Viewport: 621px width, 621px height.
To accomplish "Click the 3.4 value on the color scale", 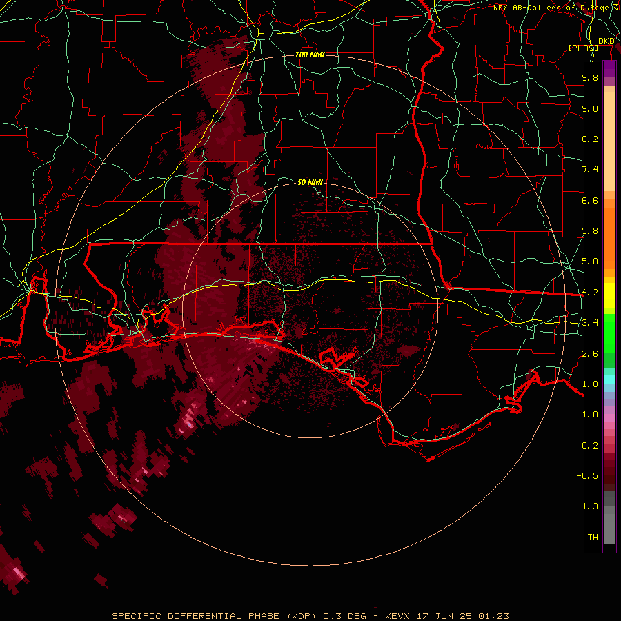I will [590, 323].
